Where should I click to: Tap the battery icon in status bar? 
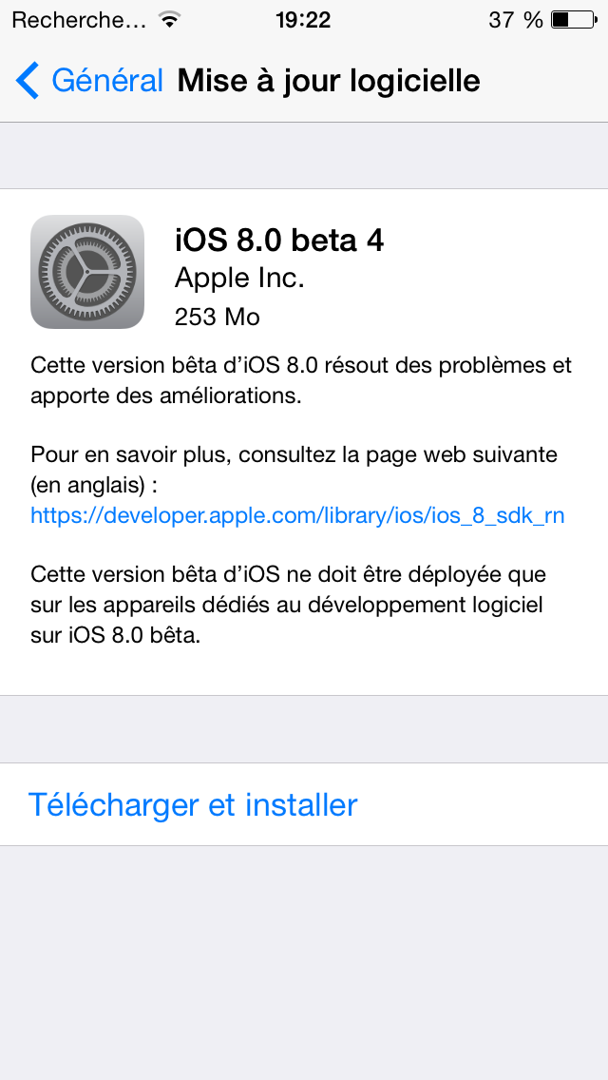click(x=574, y=20)
